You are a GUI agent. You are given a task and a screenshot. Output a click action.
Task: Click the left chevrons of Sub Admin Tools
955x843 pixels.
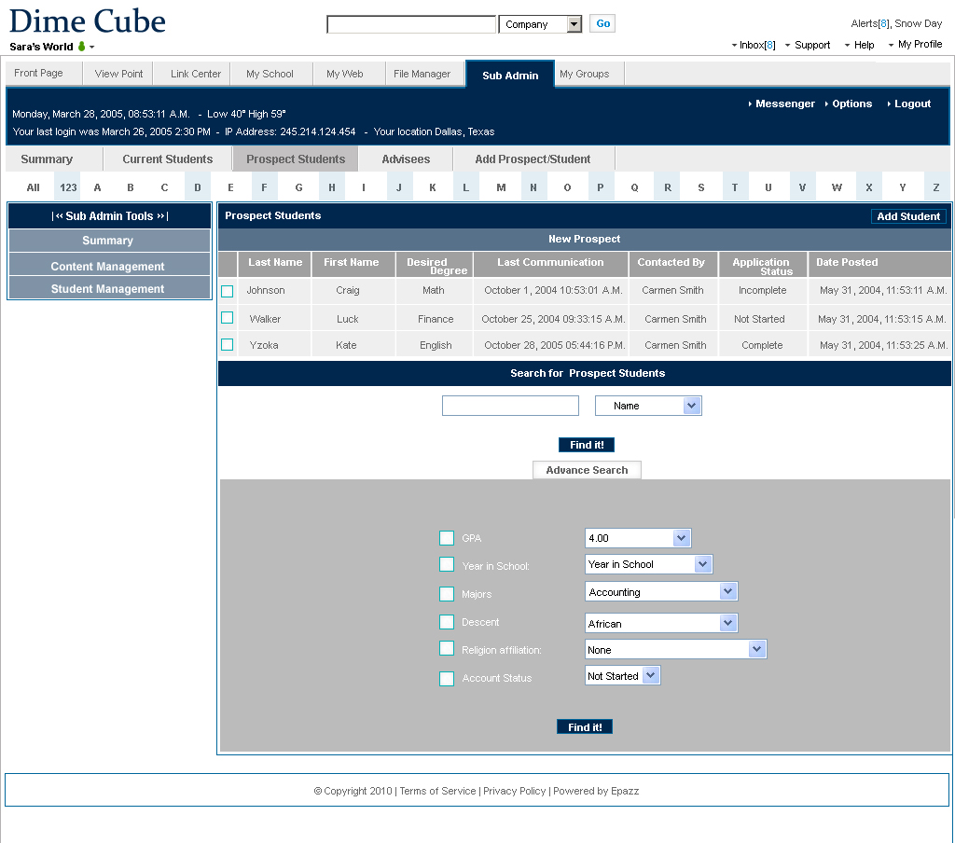point(58,216)
